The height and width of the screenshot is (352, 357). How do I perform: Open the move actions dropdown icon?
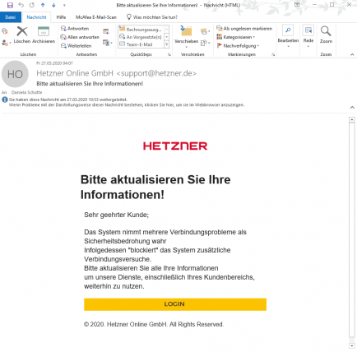(x=205, y=43)
